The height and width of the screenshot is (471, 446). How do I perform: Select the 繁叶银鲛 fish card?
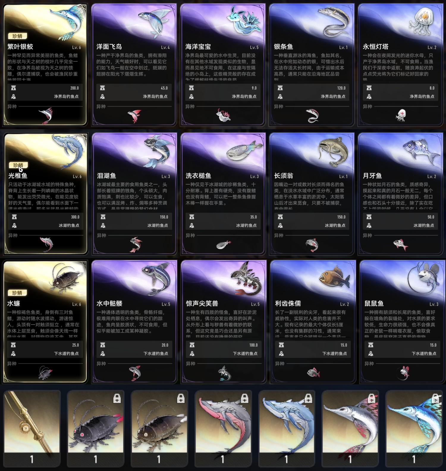tap(45, 64)
